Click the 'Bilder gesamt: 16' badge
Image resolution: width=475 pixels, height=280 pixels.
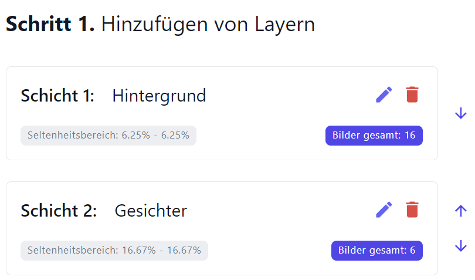click(x=374, y=135)
